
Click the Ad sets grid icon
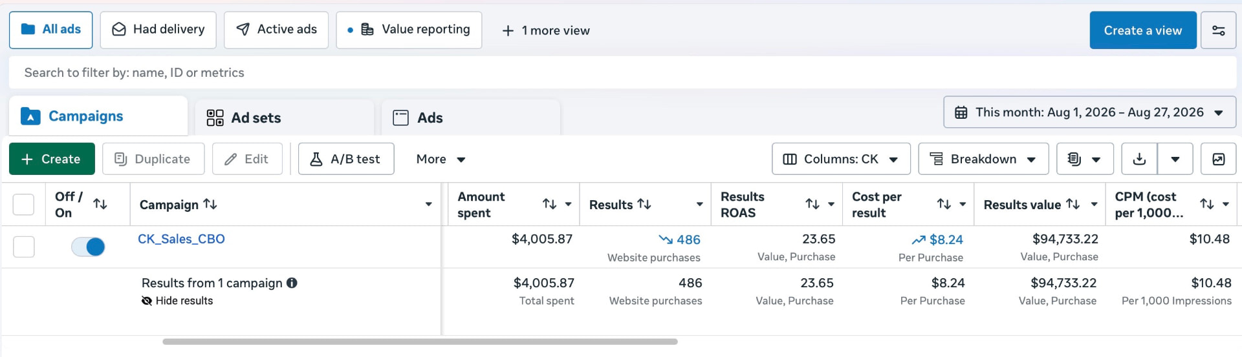pos(215,117)
